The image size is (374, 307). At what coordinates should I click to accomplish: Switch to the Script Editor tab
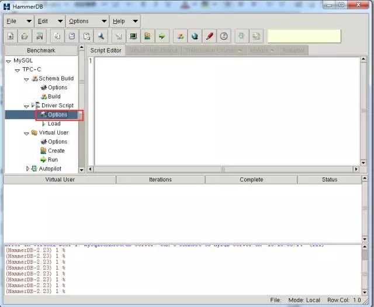tap(106, 51)
